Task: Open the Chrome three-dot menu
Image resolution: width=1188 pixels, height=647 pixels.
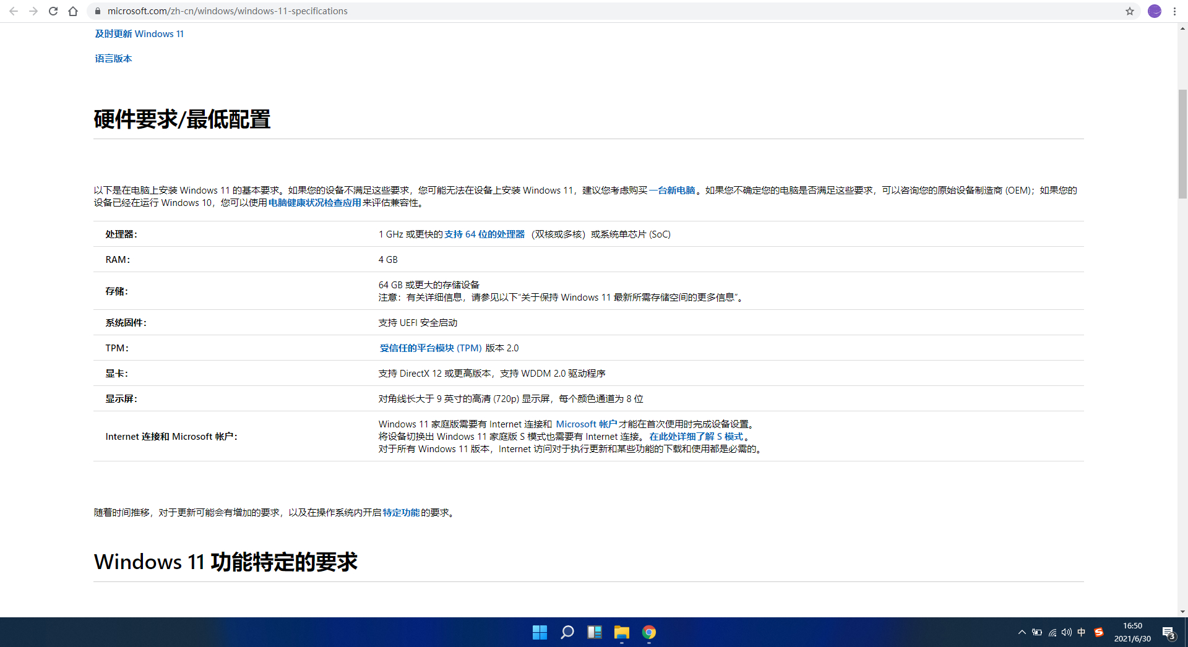Action: point(1174,11)
